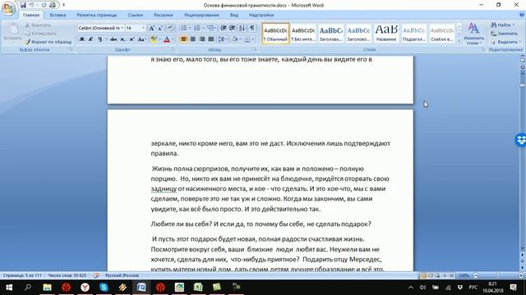Open the Font (Шрифт) dialog launcher
Screen dimensions: 526x295
pos(173,49)
